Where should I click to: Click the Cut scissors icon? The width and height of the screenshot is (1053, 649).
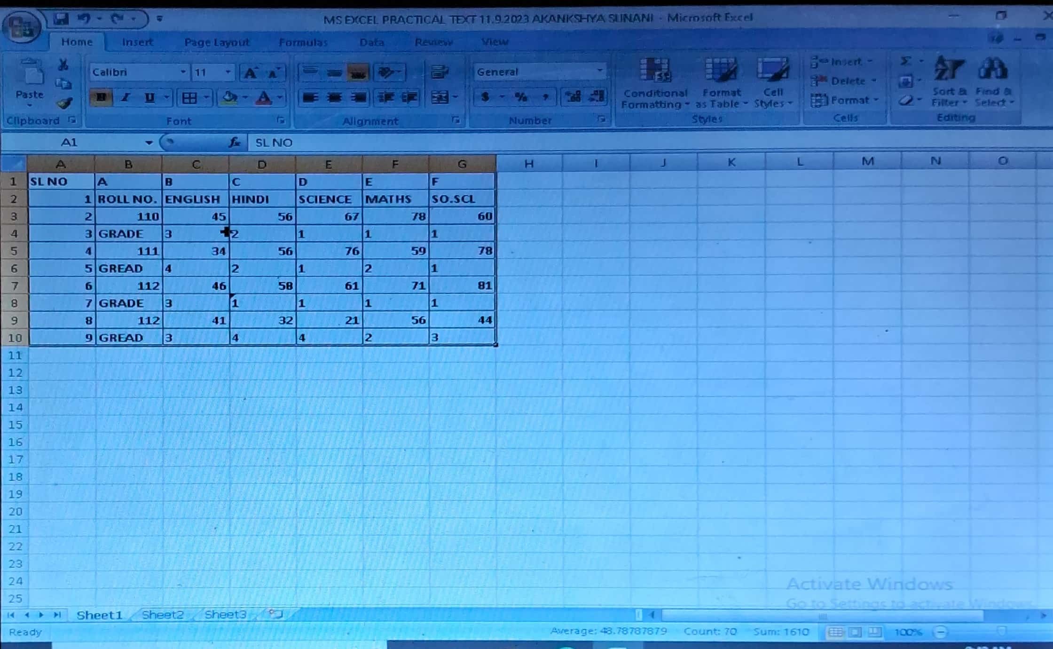(63, 65)
